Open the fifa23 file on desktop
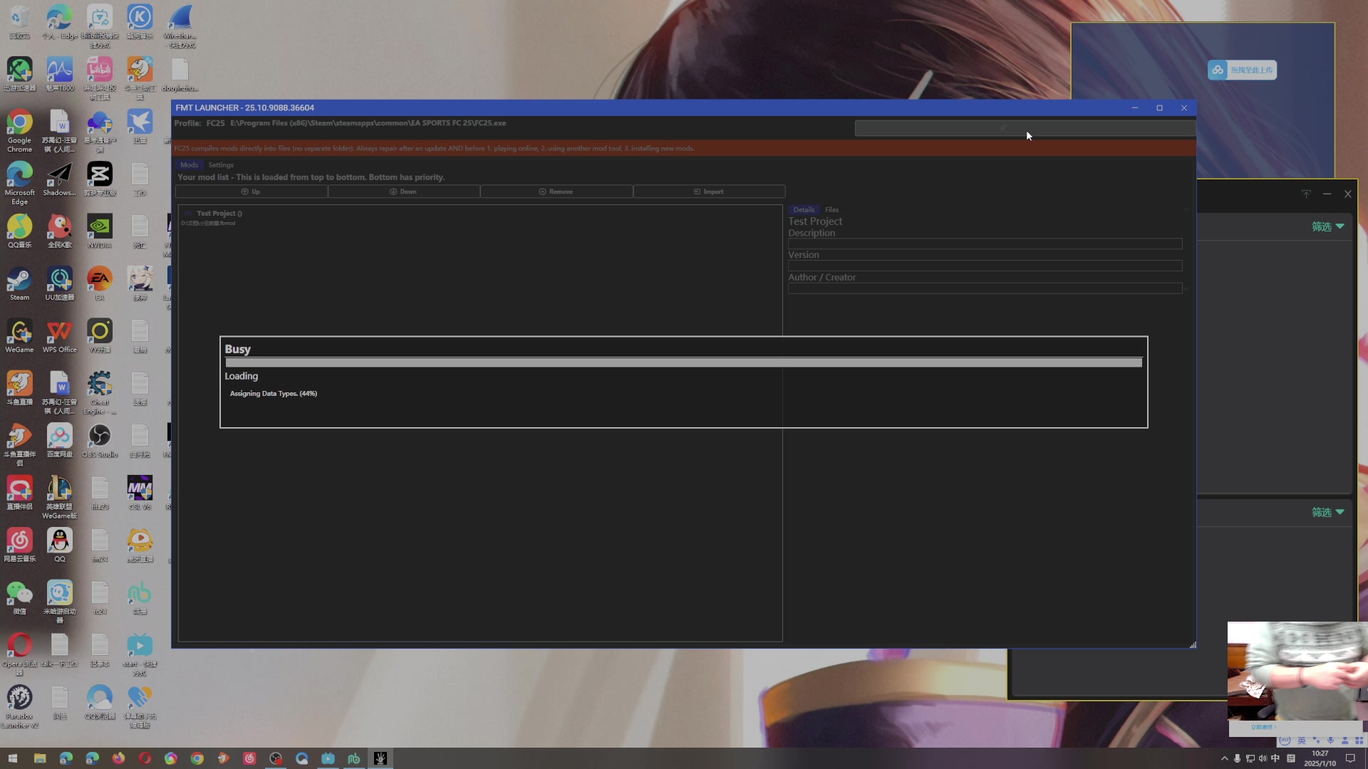1368x769 pixels. pos(100,493)
